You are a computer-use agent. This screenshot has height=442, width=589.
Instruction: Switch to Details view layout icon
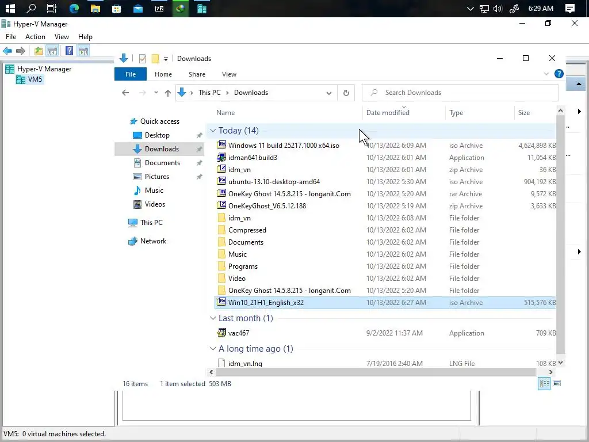[x=544, y=383]
